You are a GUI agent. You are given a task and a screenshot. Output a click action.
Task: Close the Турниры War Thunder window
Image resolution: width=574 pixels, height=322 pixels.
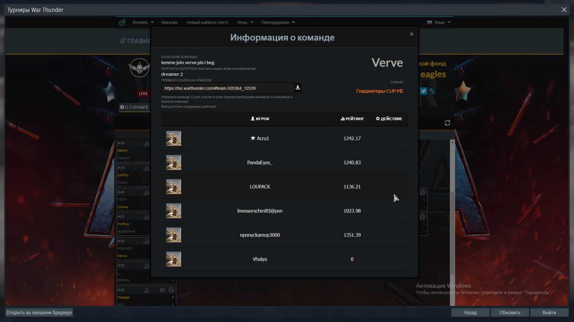coord(564,9)
